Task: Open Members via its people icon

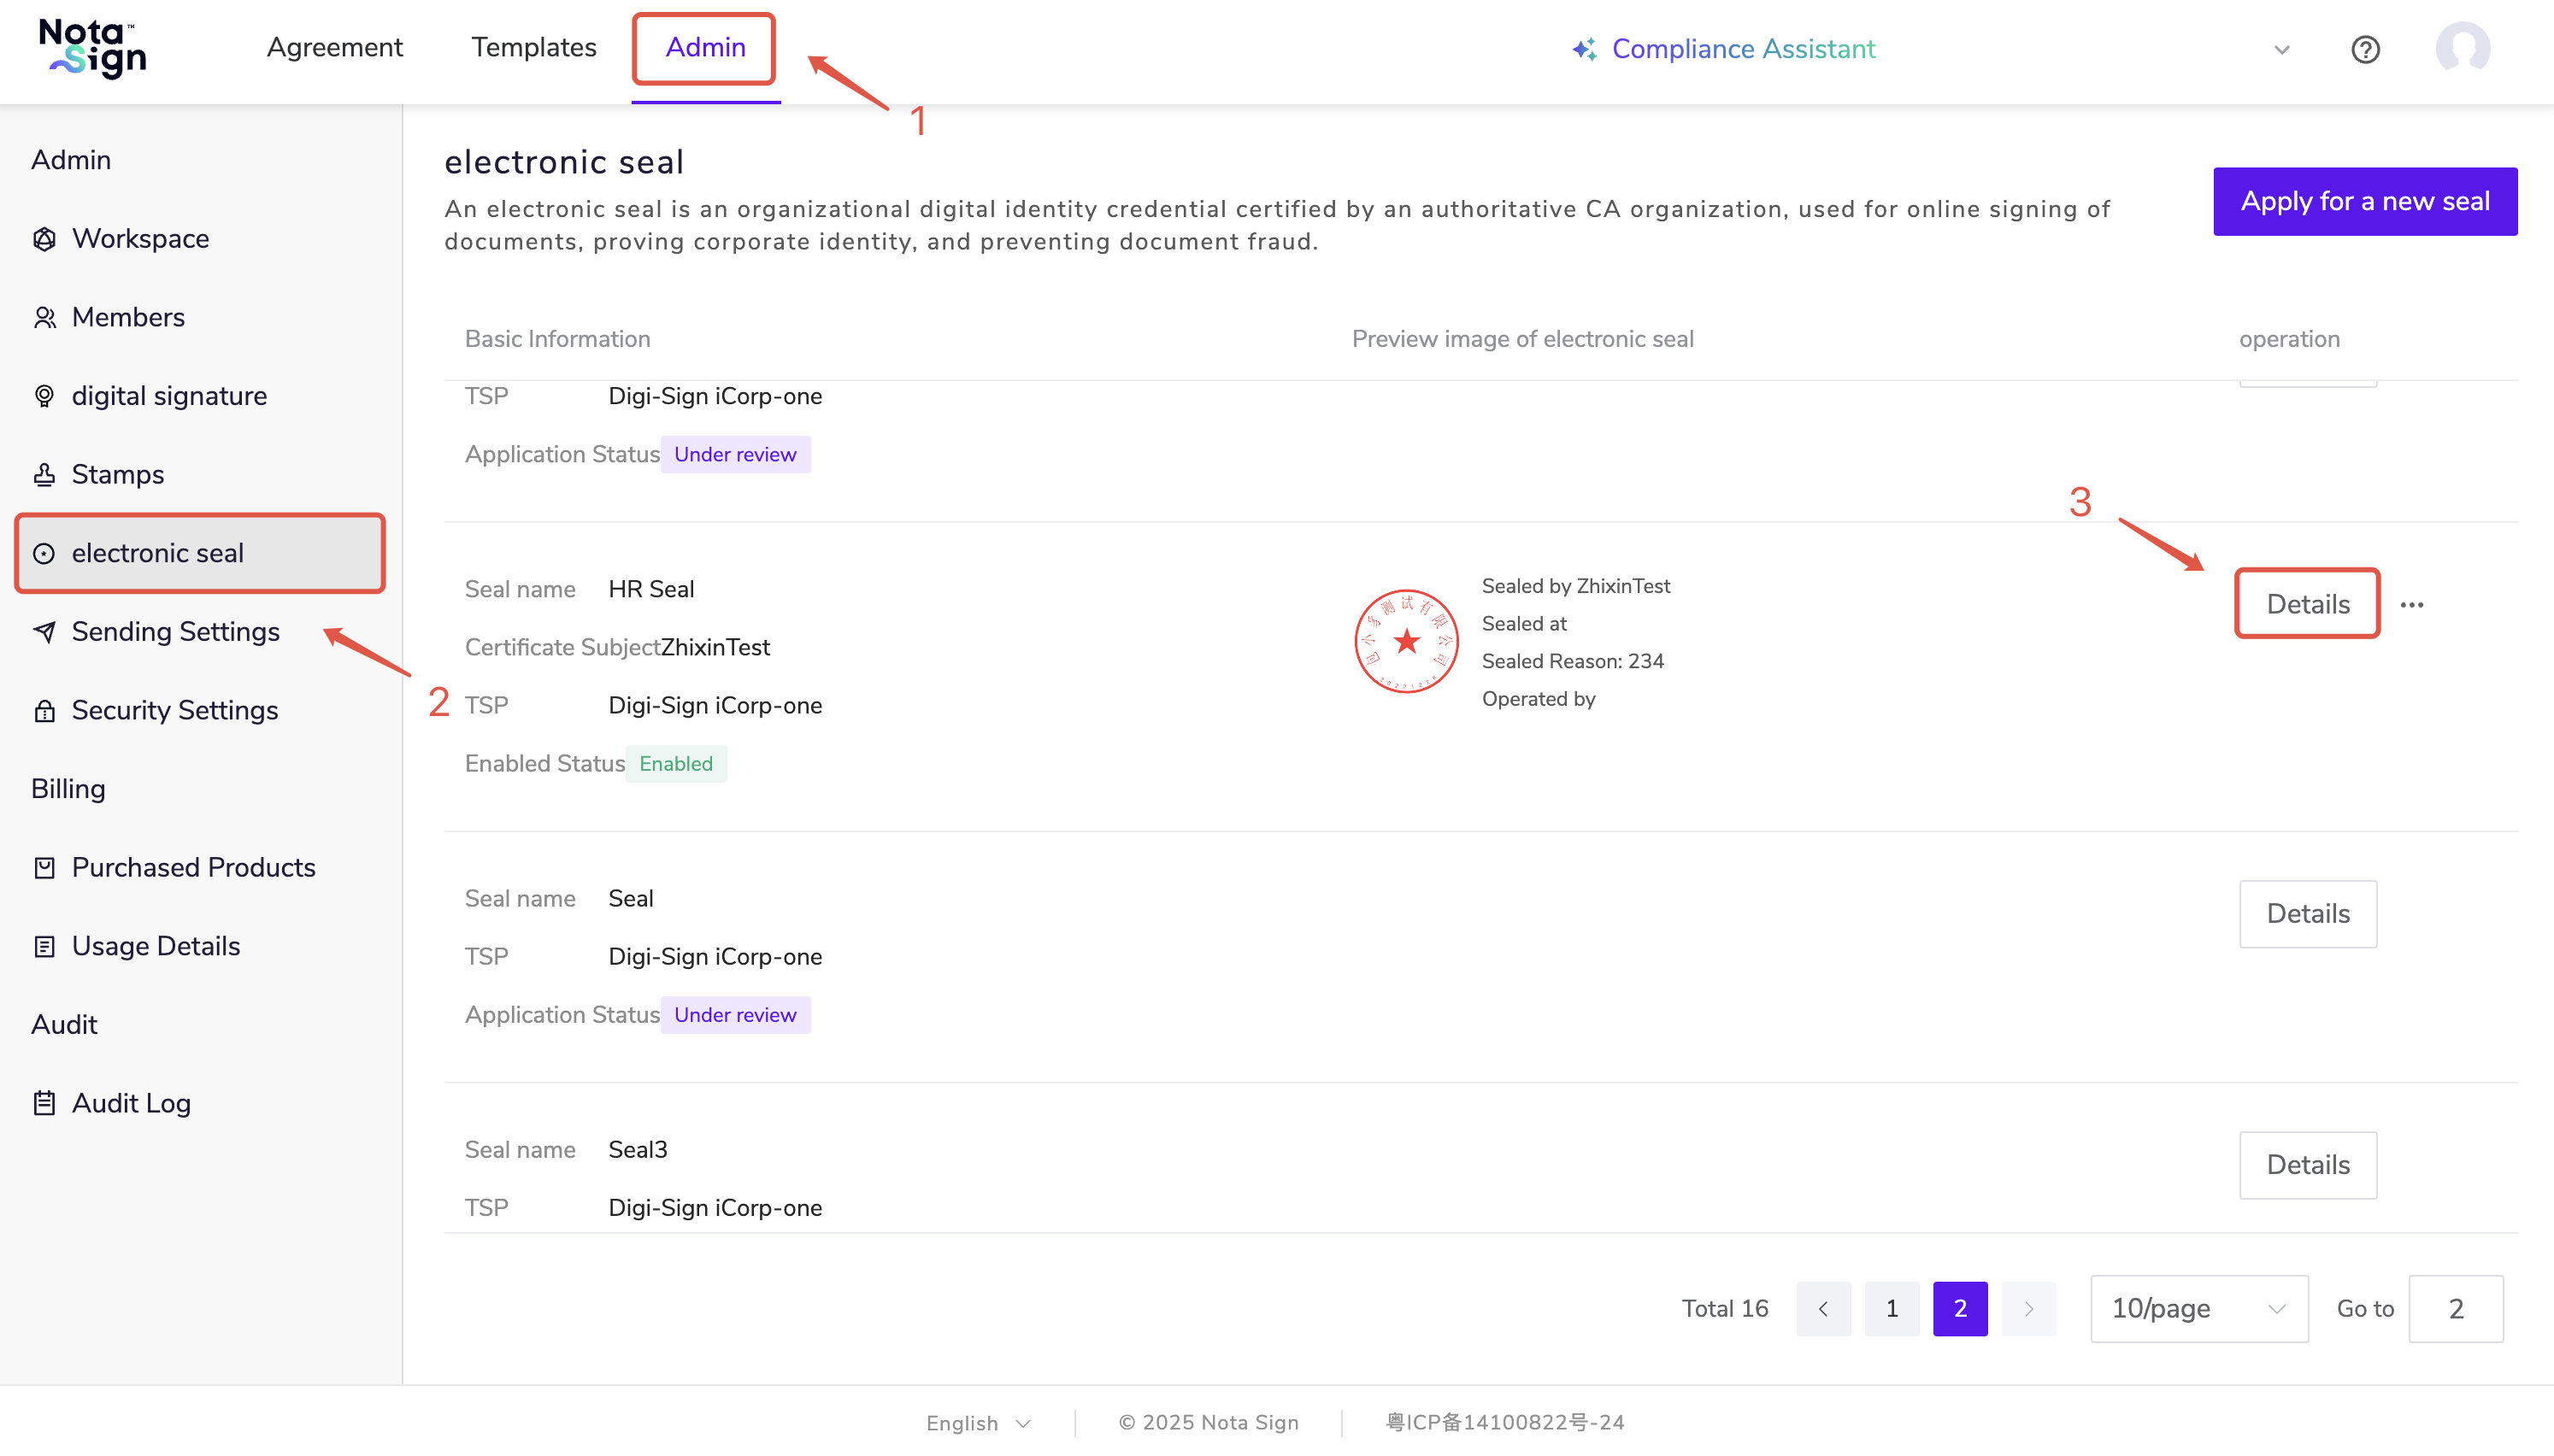Action: 44,318
